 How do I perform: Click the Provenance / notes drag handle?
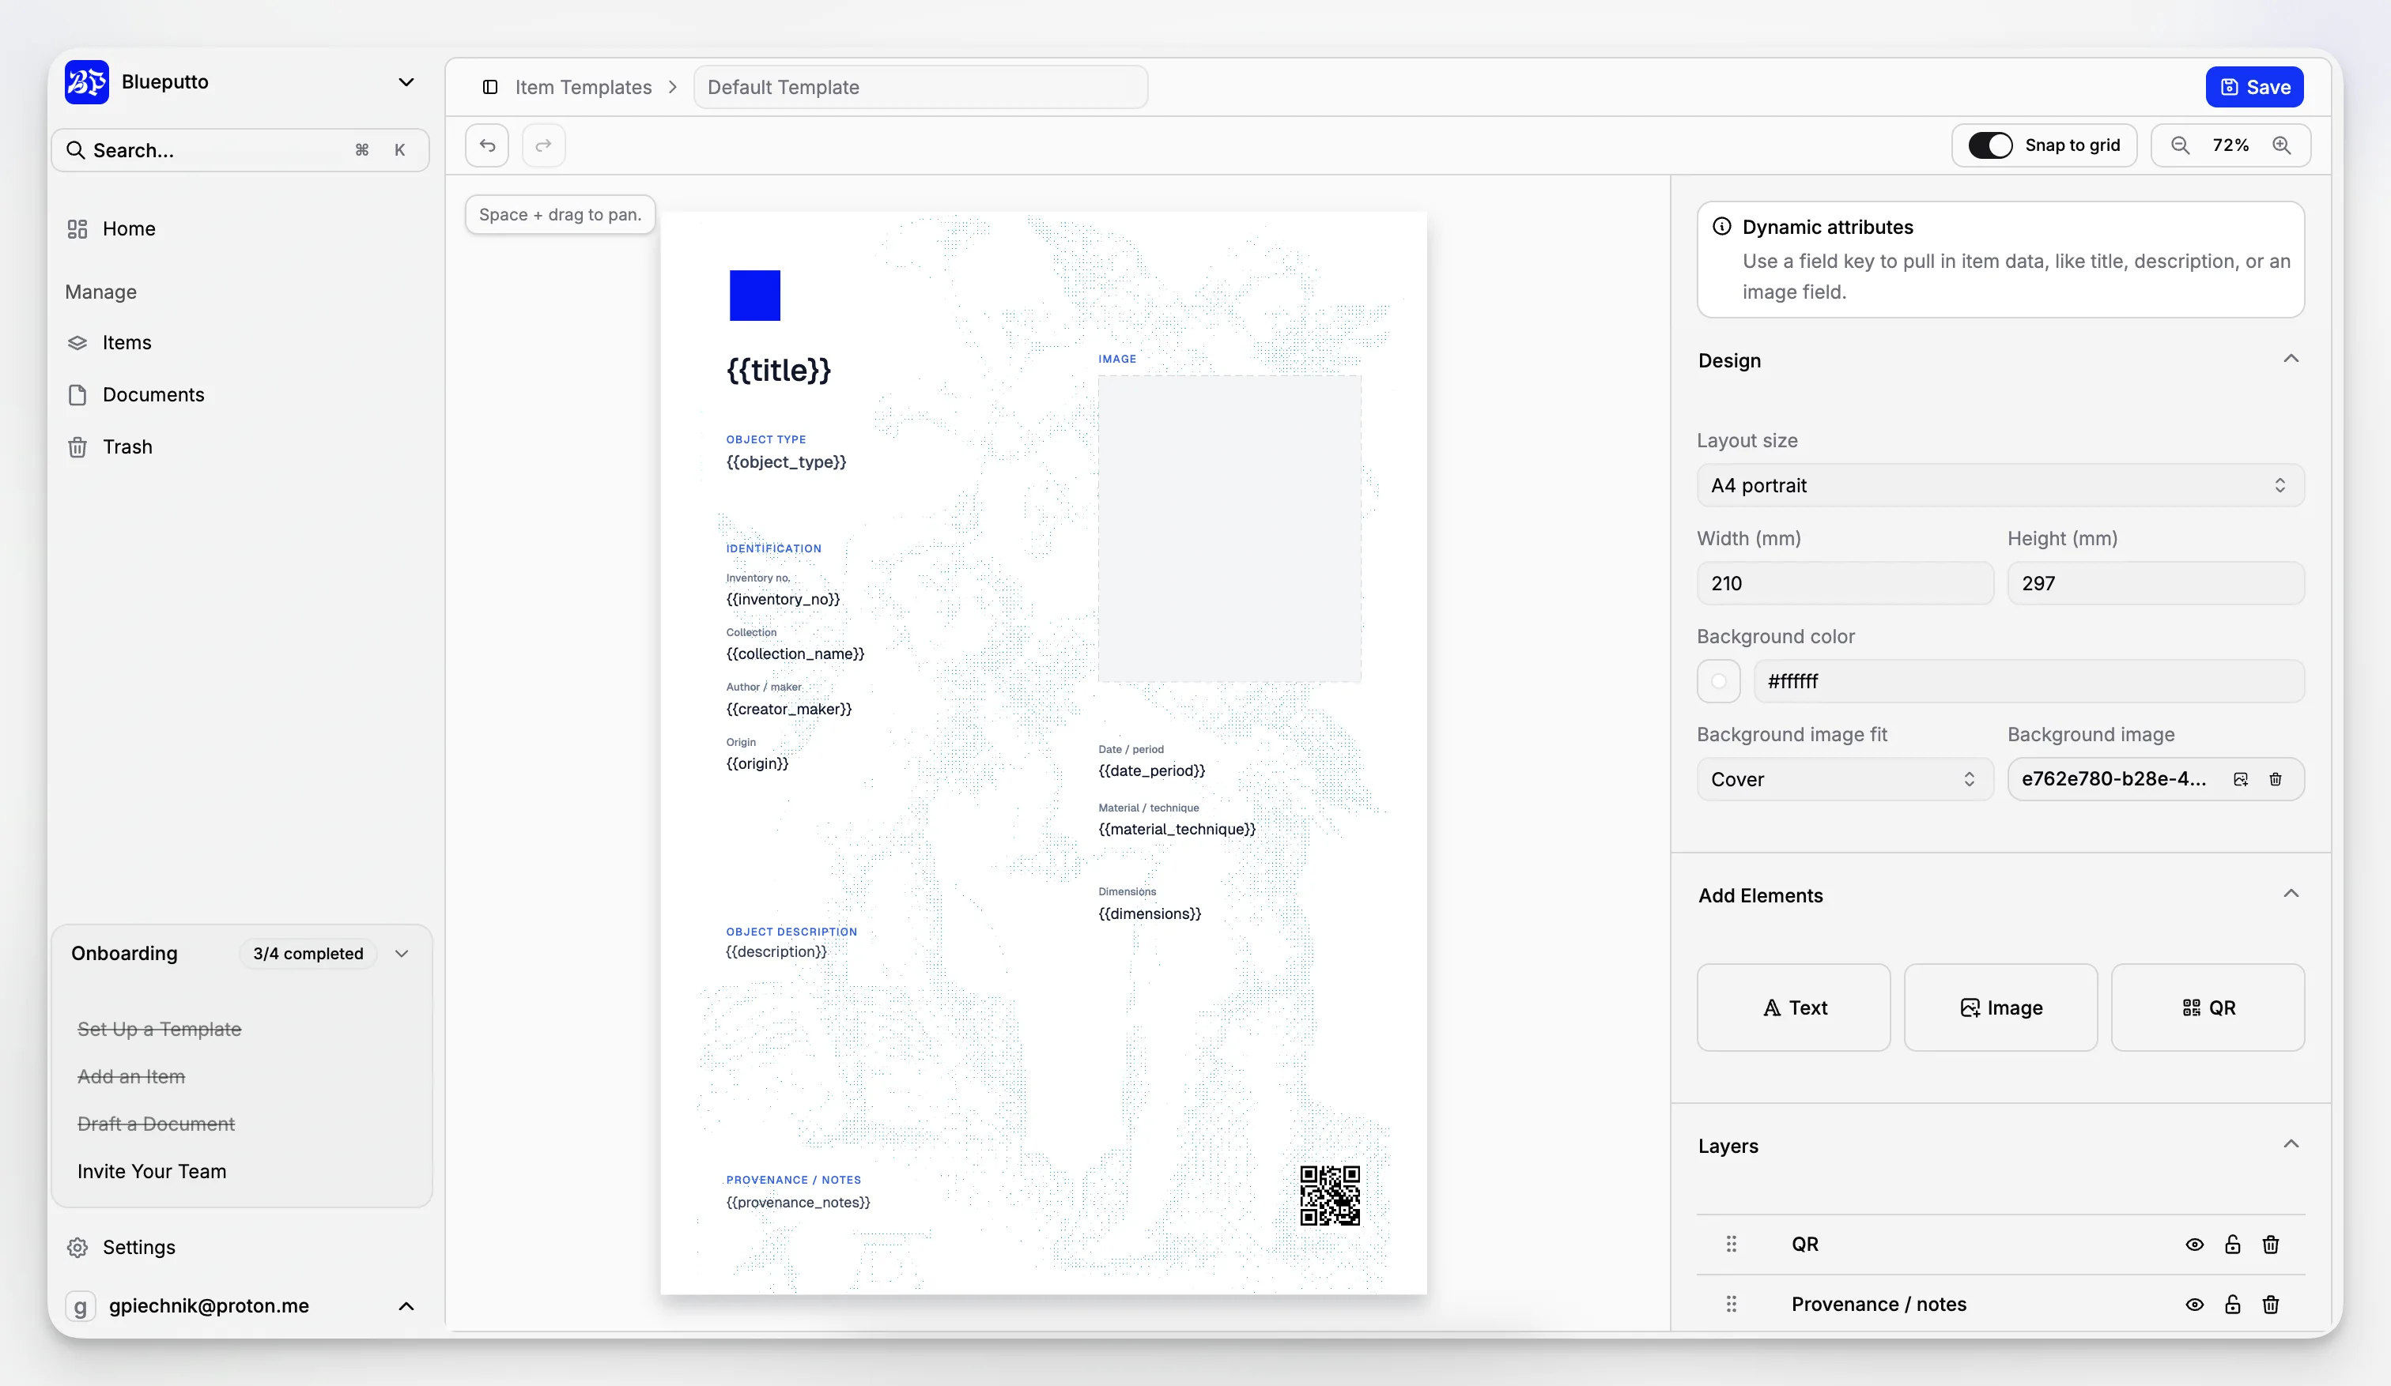click(x=1731, y=1304)
